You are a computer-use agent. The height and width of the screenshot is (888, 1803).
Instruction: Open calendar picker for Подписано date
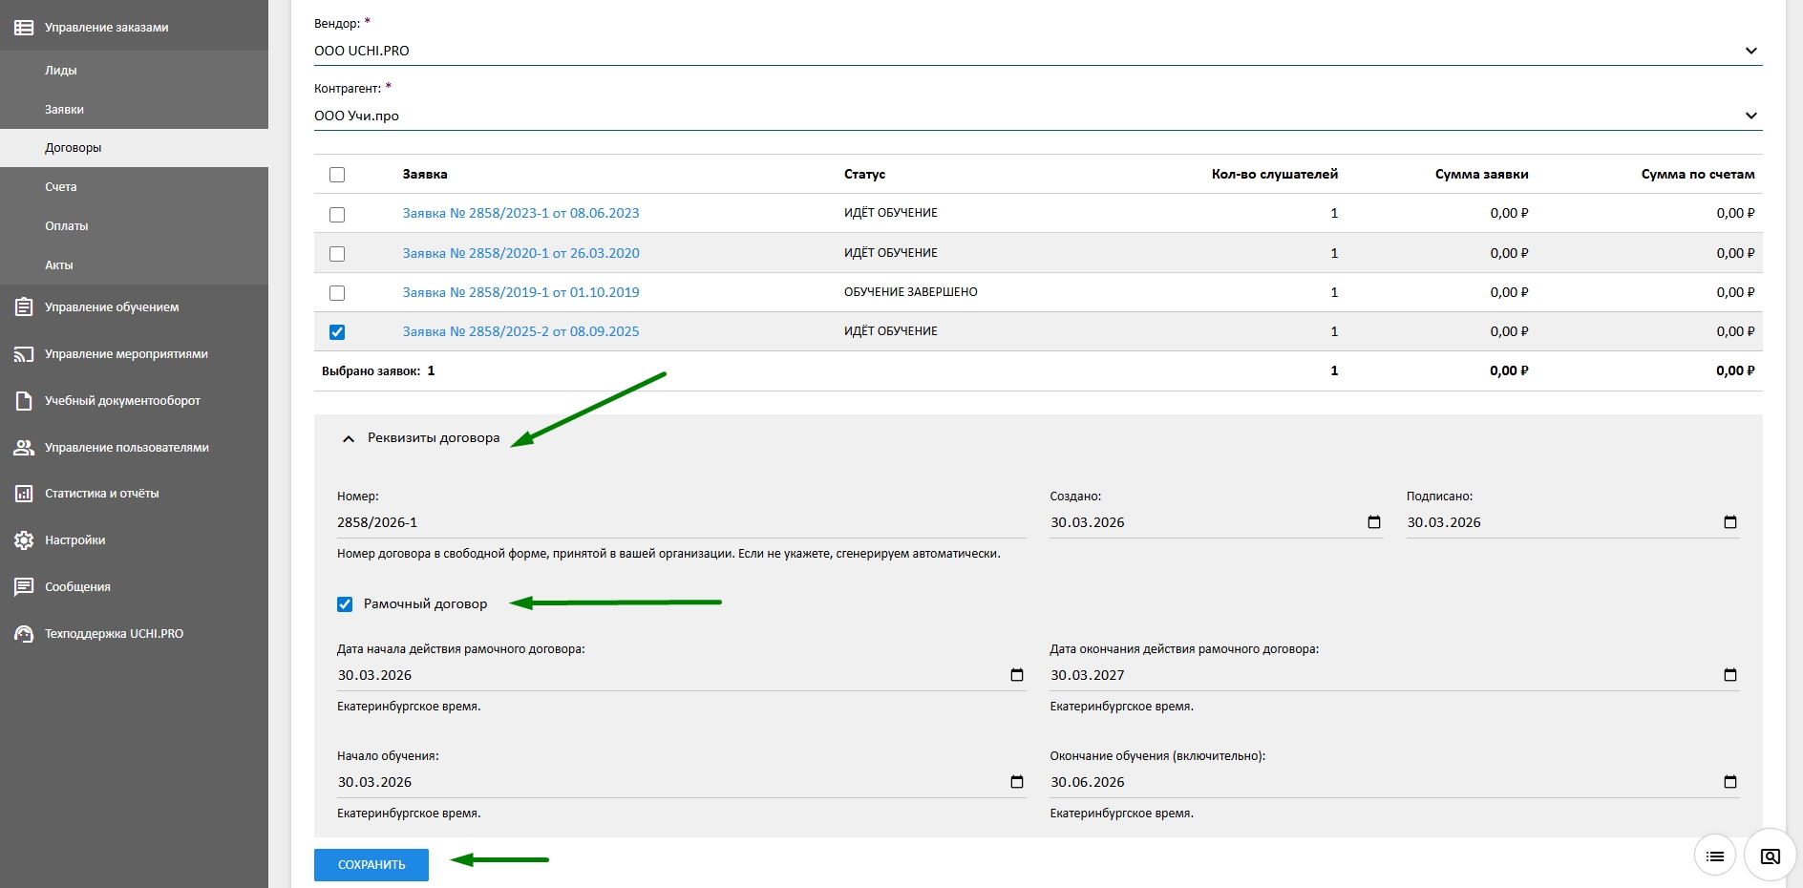1729,522
